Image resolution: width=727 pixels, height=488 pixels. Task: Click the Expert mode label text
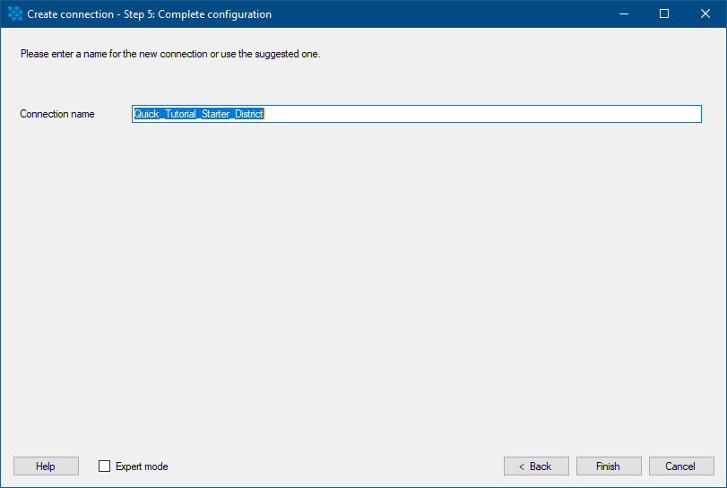tap(142, 466)
